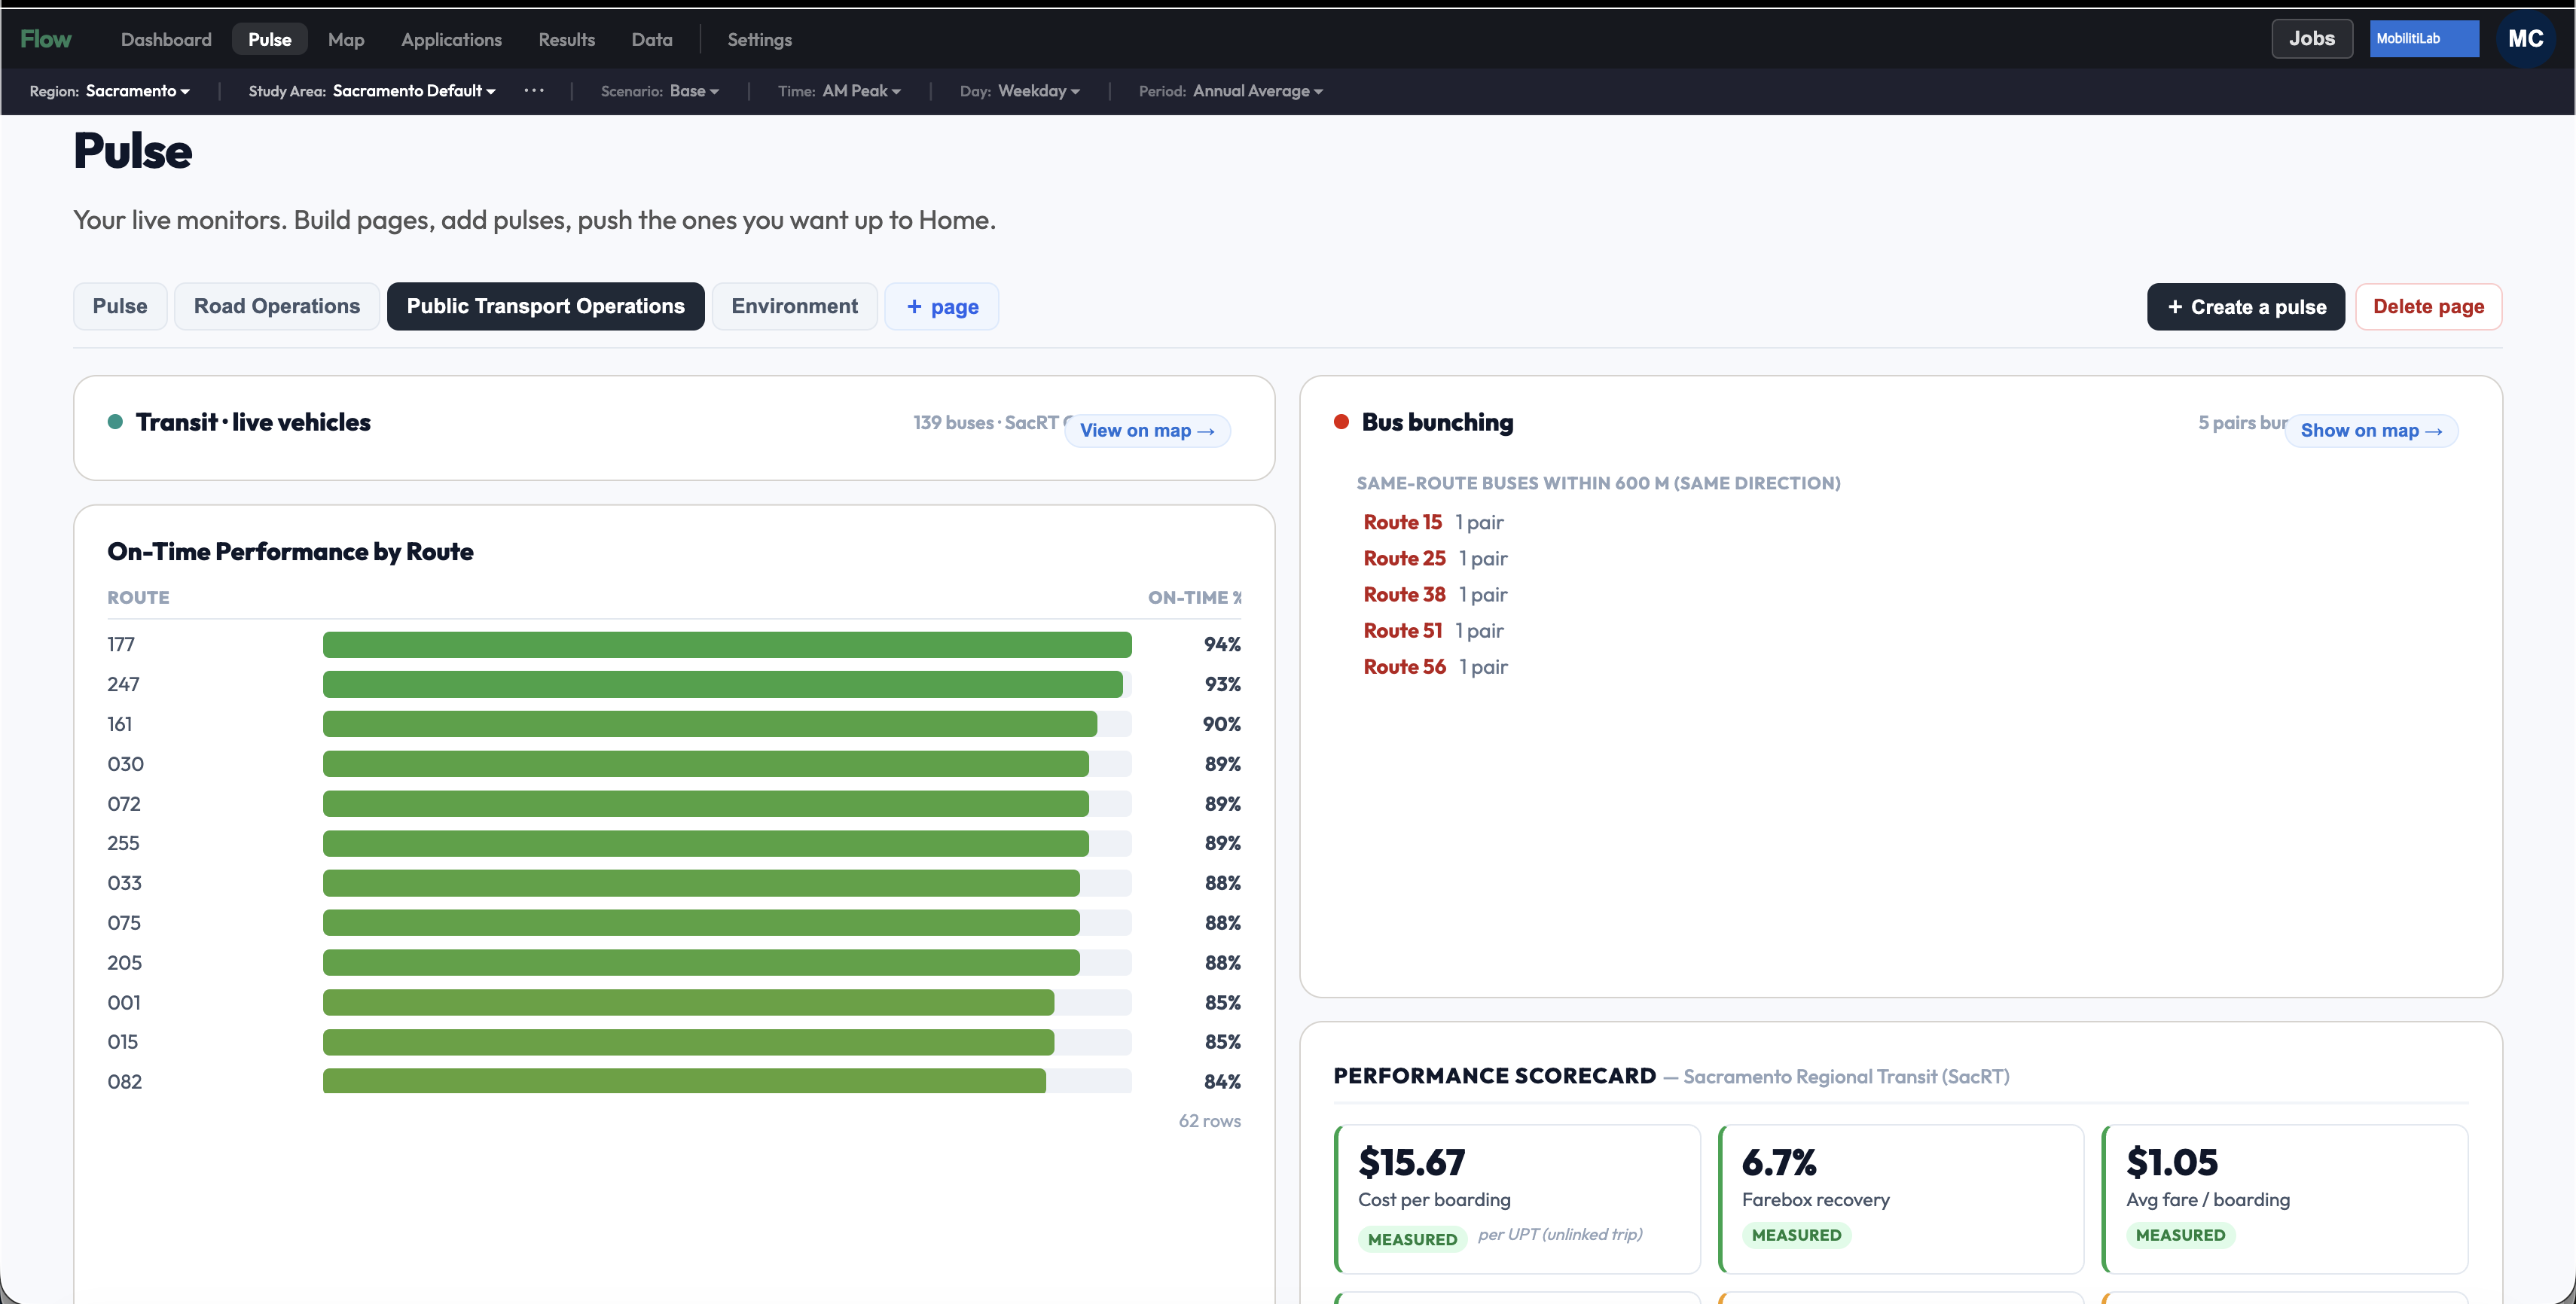This screenshot has width=2576, height=1304.
Task: Click Show on map in Bus bunching
Action: pyautogui.click(x=2372, y=431)
